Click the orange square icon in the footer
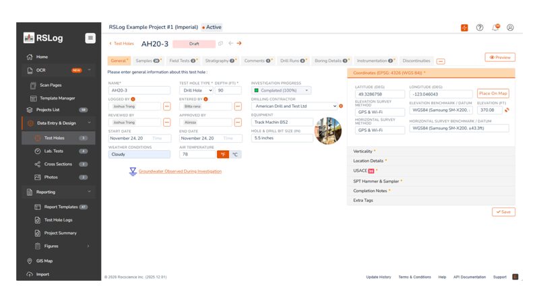Viewport: 539px width, 303px height. 515,277
